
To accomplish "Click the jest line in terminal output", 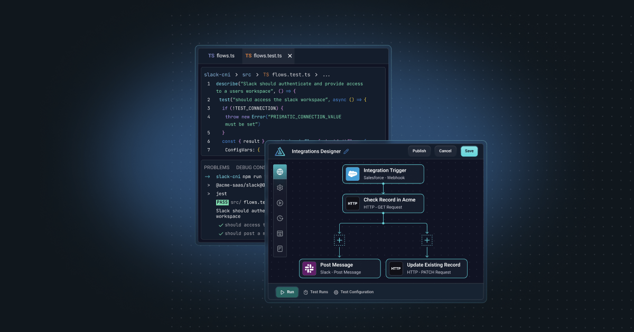I will click(221, 193).
